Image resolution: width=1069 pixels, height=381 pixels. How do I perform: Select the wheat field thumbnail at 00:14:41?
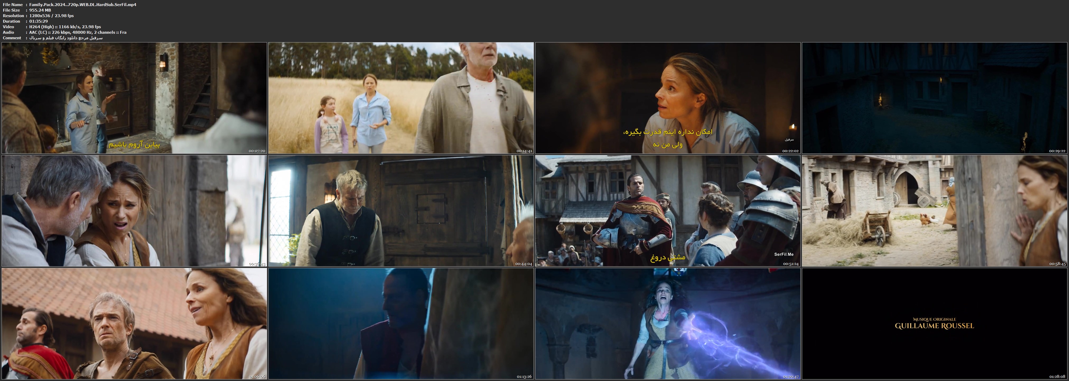coord(401,98)
